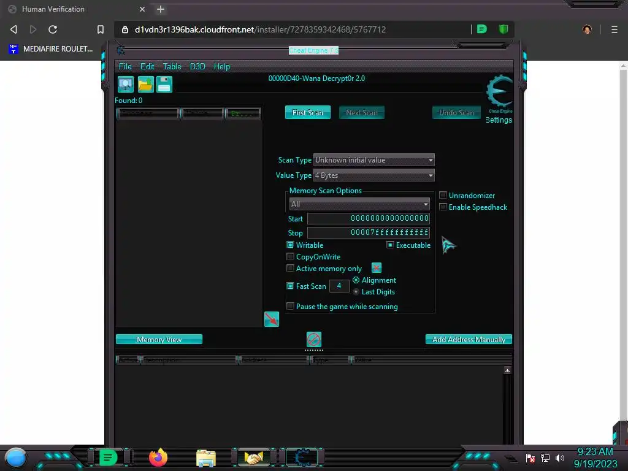
Task: Go back in the browser
Action: click(x=13, y=29)
